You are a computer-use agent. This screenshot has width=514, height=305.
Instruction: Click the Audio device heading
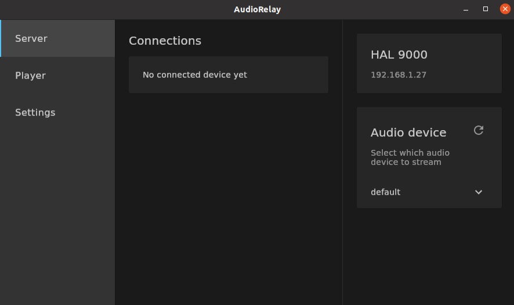point(408,132)
